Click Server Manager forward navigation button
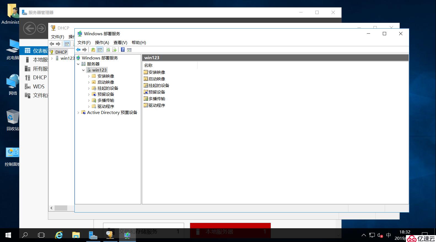Screen dimensions: 436x242 (41, 28)
